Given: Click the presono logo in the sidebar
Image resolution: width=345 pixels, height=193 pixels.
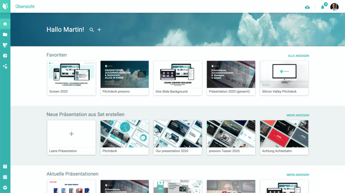Looking at the screenshot, I should [5, 6].
